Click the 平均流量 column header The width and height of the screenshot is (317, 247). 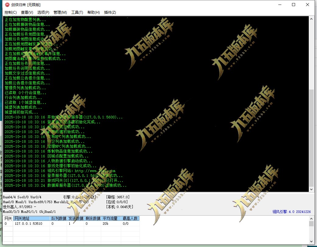click(111, 218)
